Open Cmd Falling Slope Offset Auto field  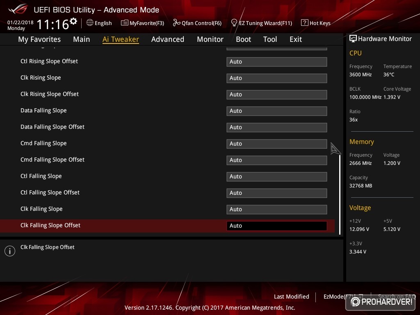[x=277, y=160]
